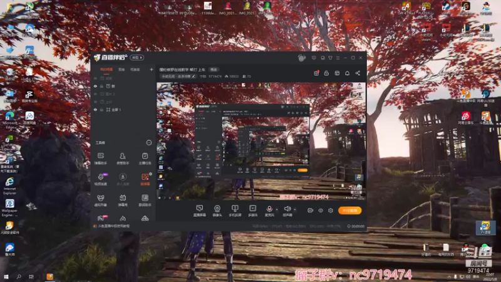Toggle the preview eye icon near settings gear
This screenshot has width=501, height=282.
point(321,211)
